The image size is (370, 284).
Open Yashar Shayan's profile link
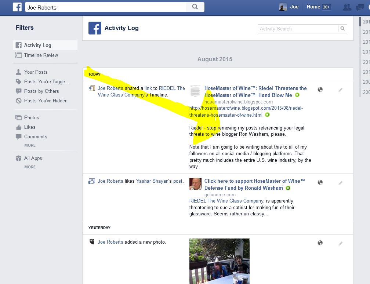[x=152, y=181]
